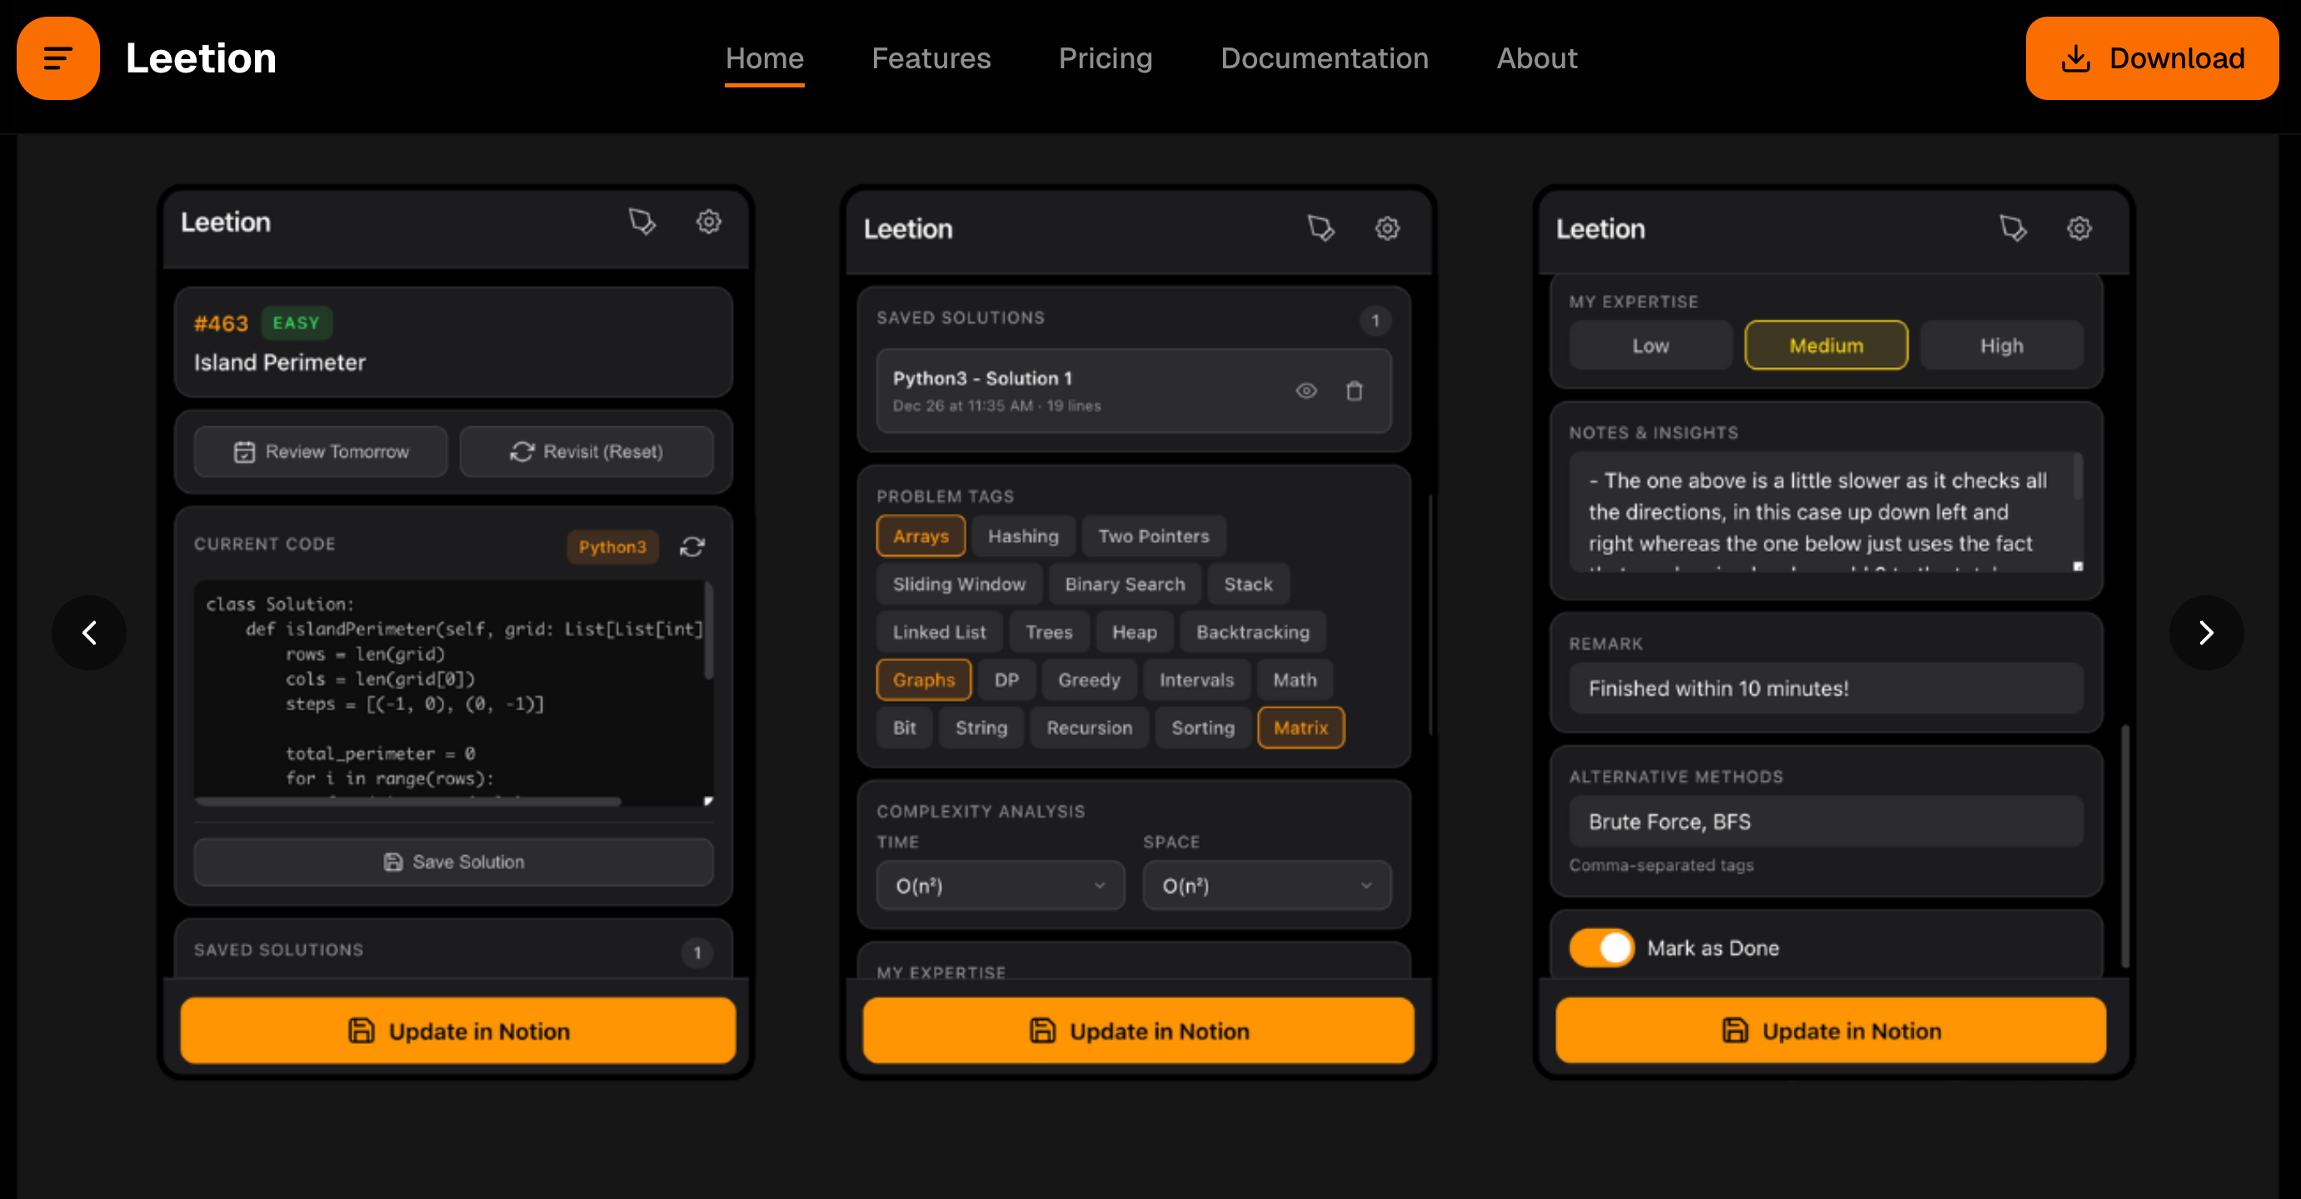Open the Space complexity dropdown
Image resolution: width=2301 pixels, height=1199 pixels.
(1265, 886)
